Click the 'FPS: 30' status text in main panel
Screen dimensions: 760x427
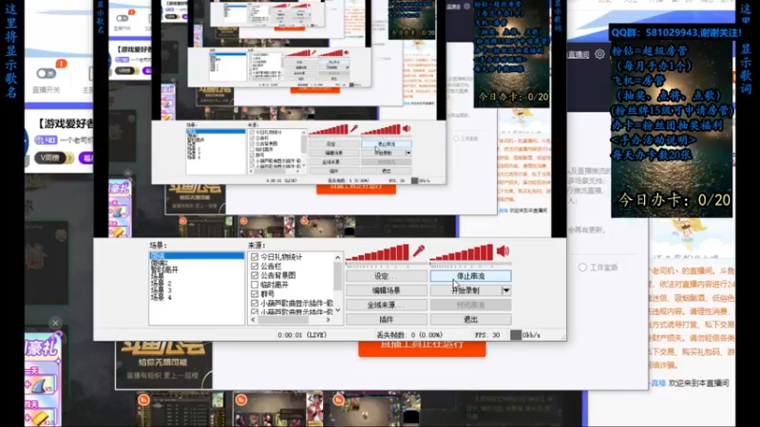coord(487,335)
